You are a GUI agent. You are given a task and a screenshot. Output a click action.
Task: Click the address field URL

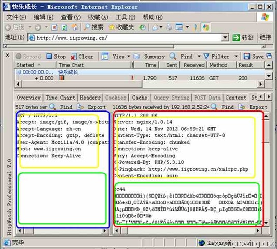tap(72, 38)
